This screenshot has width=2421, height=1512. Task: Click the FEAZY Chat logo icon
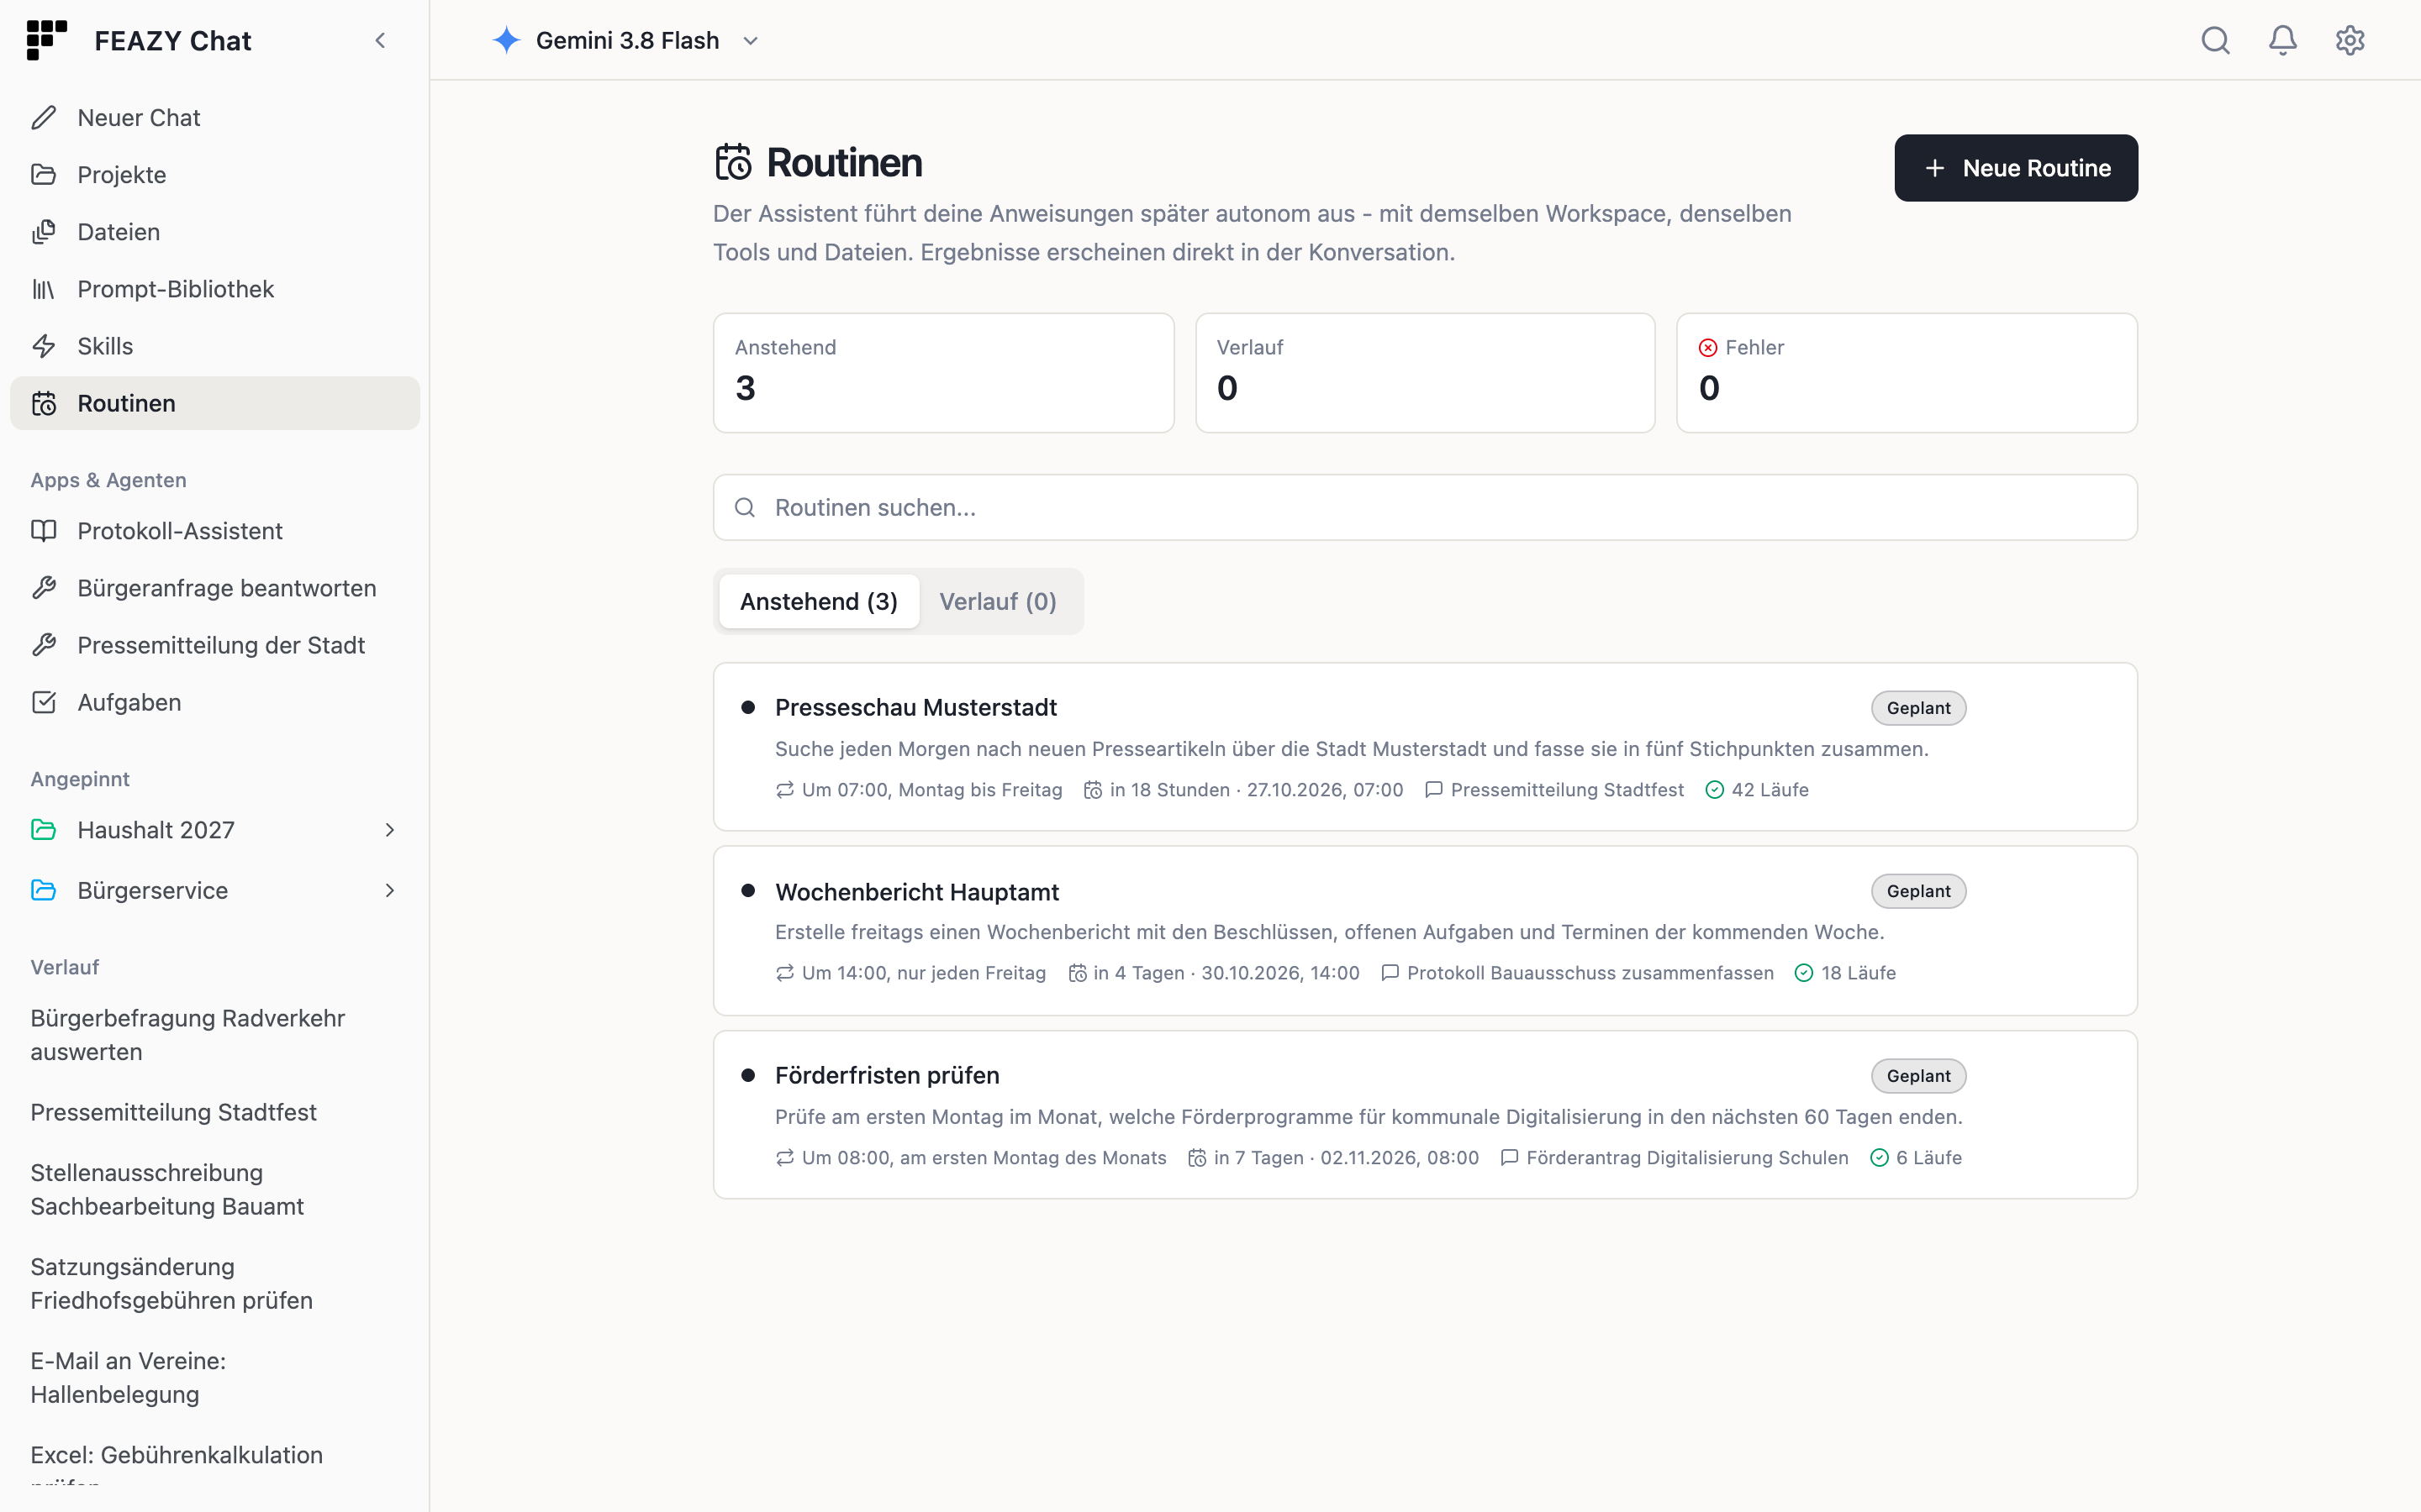46,40
